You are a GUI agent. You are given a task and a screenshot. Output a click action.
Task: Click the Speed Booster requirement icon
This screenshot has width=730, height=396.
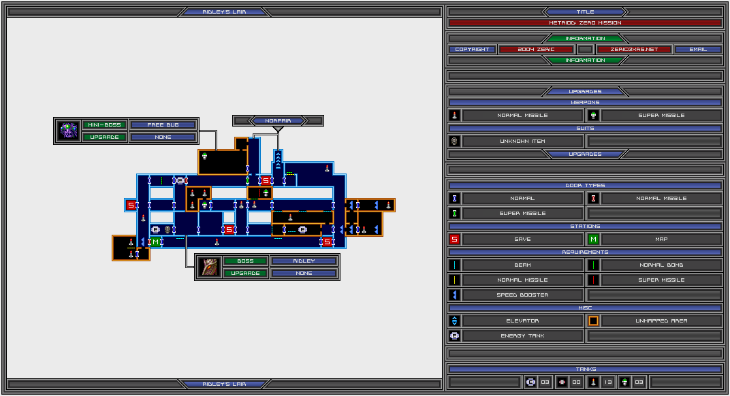(455, 295)
